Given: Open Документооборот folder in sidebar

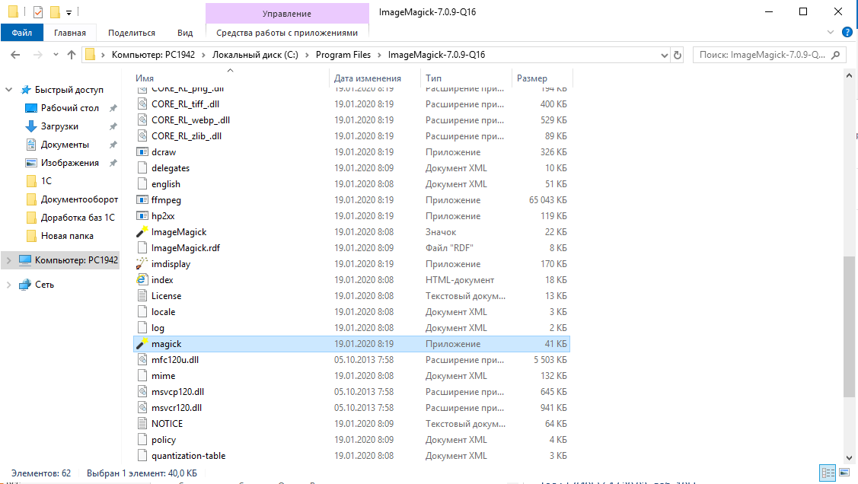Looking at the screenshot, I should click(x=79, y=199).
